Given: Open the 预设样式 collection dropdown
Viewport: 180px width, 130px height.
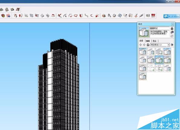Looking at the screenshot, I should pyautogui.click(x=160, y=45).
